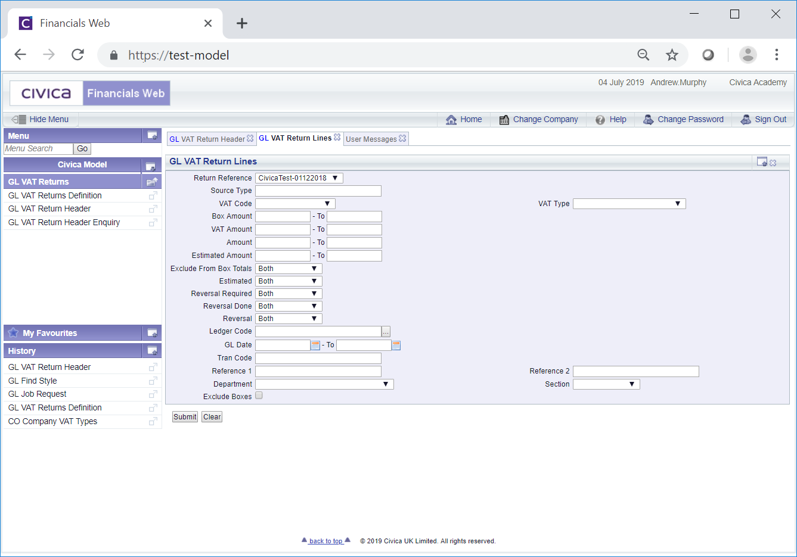Screen dimensions: 797x557
Task: Click the Change Company link
Action: pos(545,119)
